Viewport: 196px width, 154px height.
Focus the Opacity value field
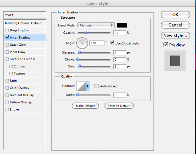[120, 33]
